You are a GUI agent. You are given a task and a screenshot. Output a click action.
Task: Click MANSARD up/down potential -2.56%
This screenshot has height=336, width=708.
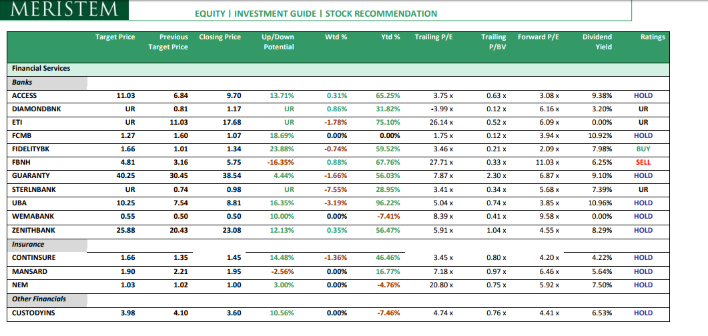(283, 271)
